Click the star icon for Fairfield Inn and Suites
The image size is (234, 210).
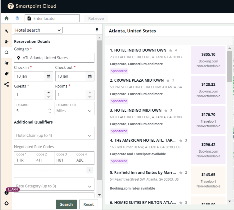point(181,173)
